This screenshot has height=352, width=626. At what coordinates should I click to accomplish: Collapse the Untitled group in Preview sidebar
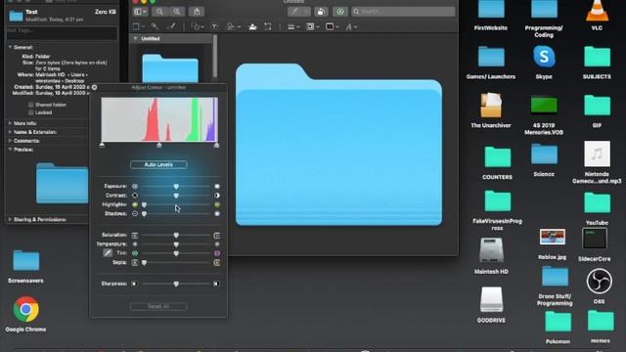pos(135,39)
